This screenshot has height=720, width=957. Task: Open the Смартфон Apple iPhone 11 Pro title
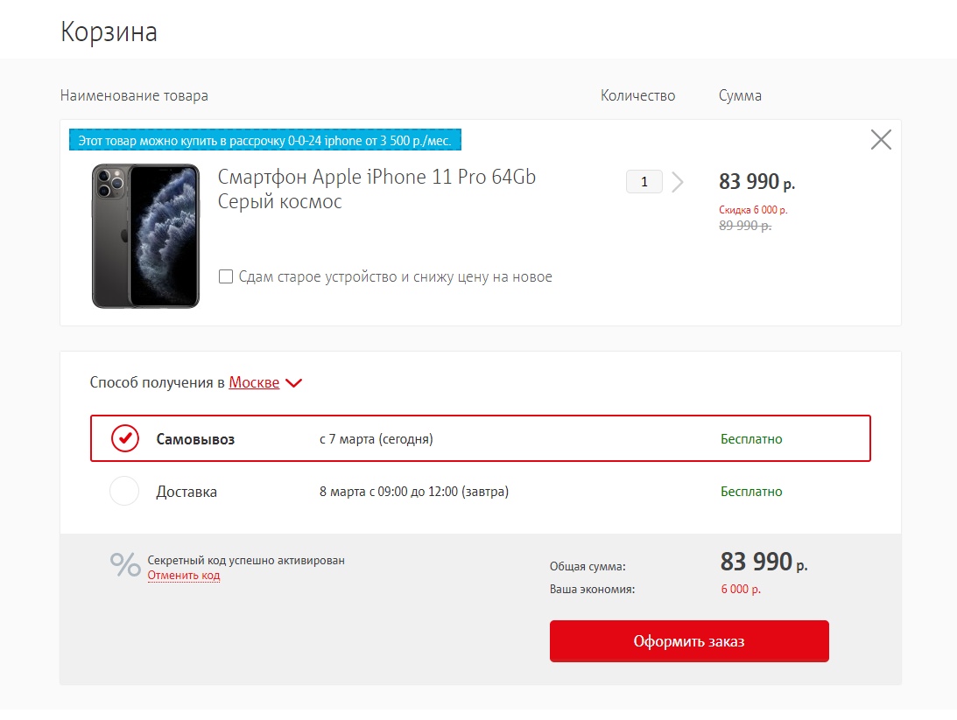click(x=376, y=189)
